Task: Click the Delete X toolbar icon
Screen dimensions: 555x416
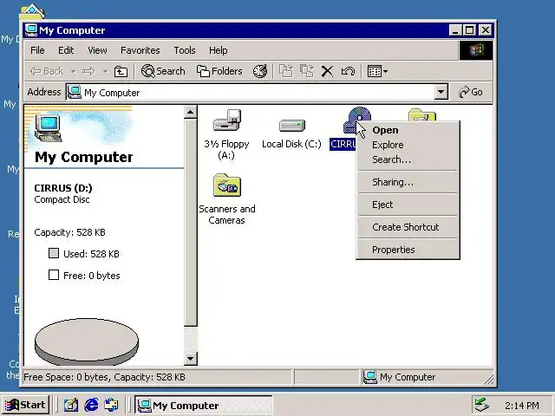Action: tap(327, 71)
